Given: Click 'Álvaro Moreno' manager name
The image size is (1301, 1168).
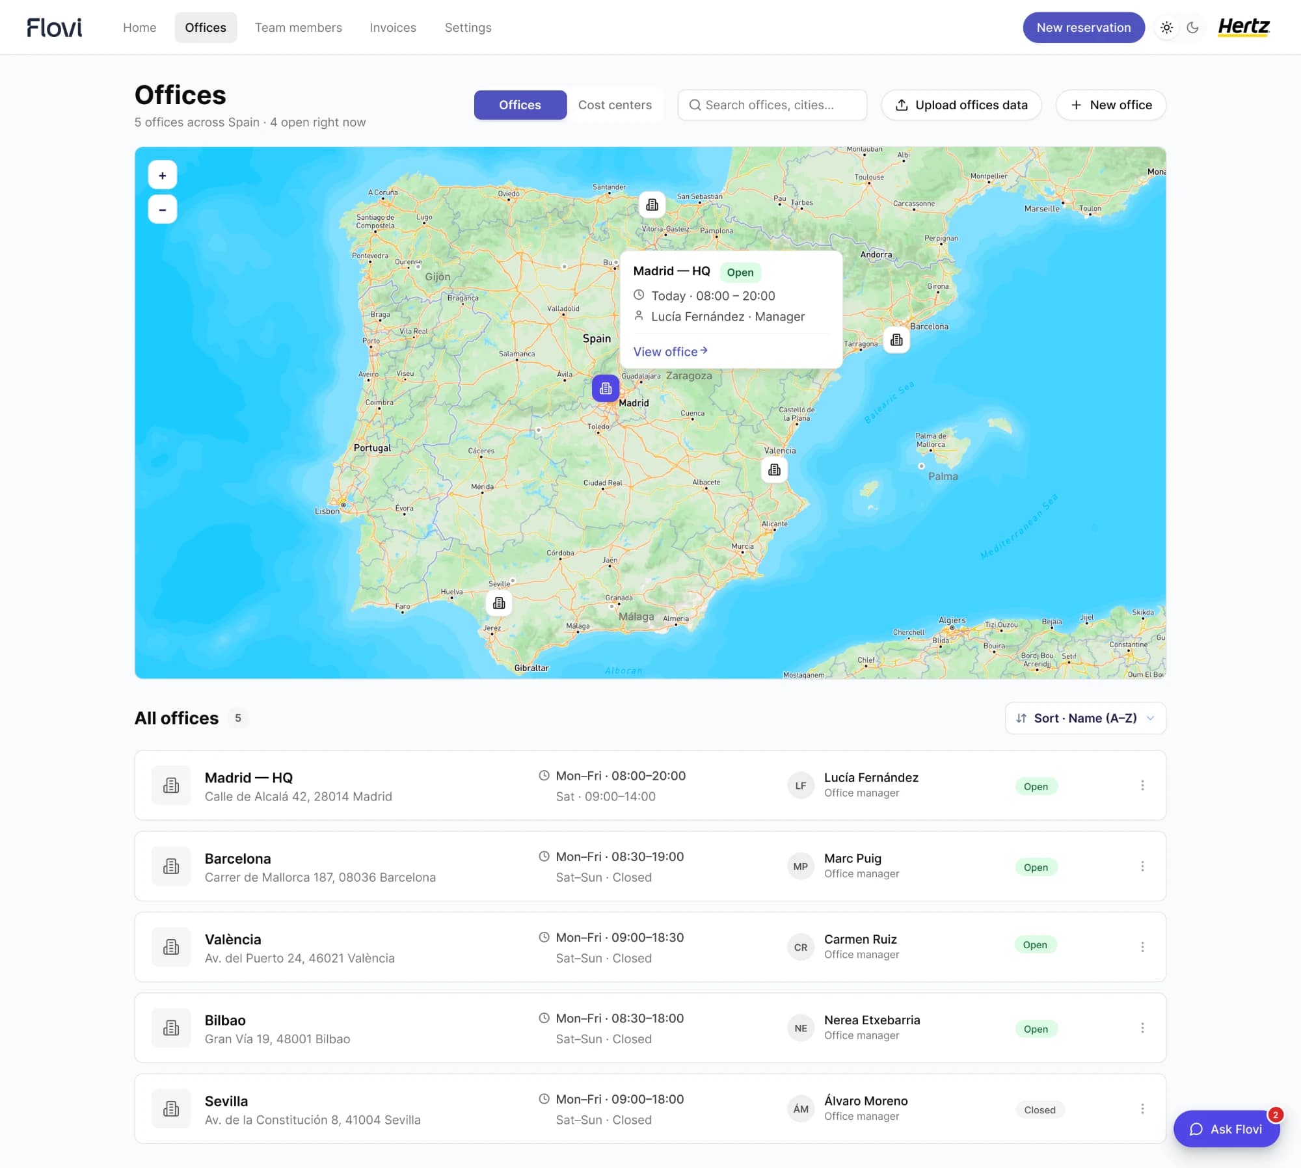Looking at the screenshot, I should tap(866, 1100).
